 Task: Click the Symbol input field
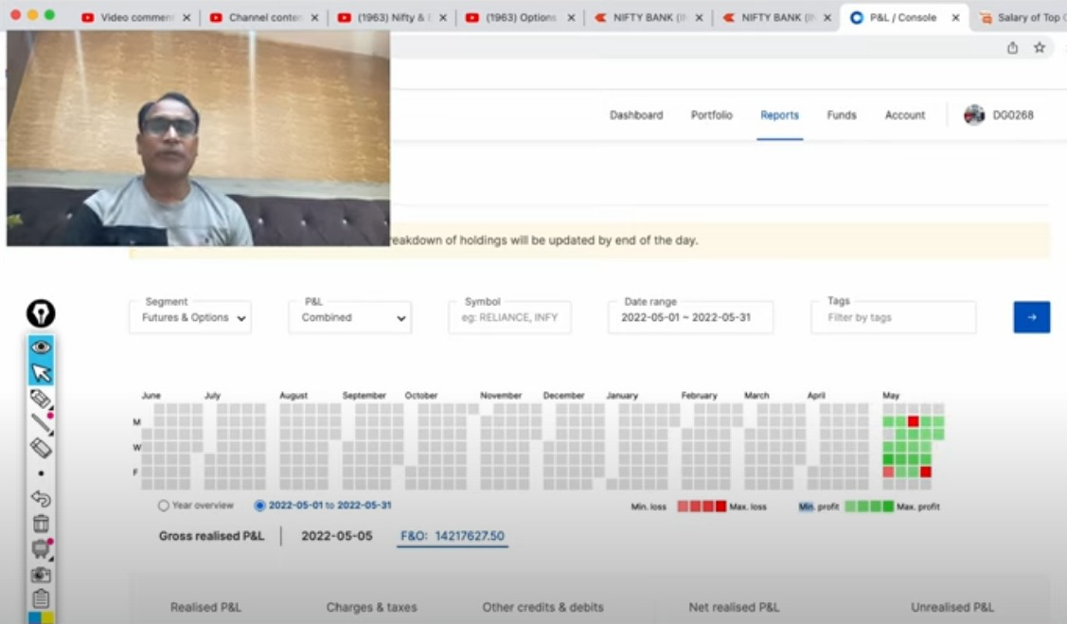coord(510,318)
